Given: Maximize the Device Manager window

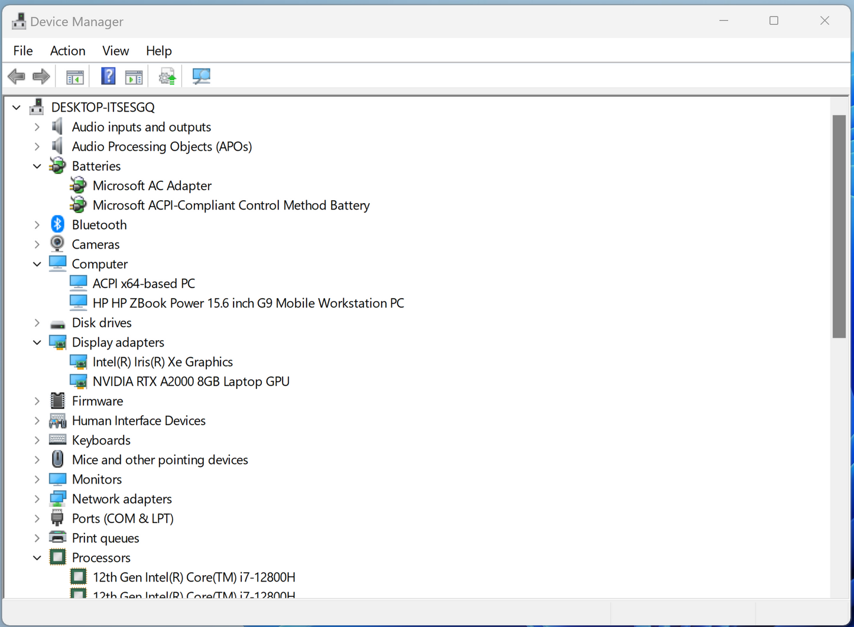Looking at the screenshot, I should tap(774, 21).
